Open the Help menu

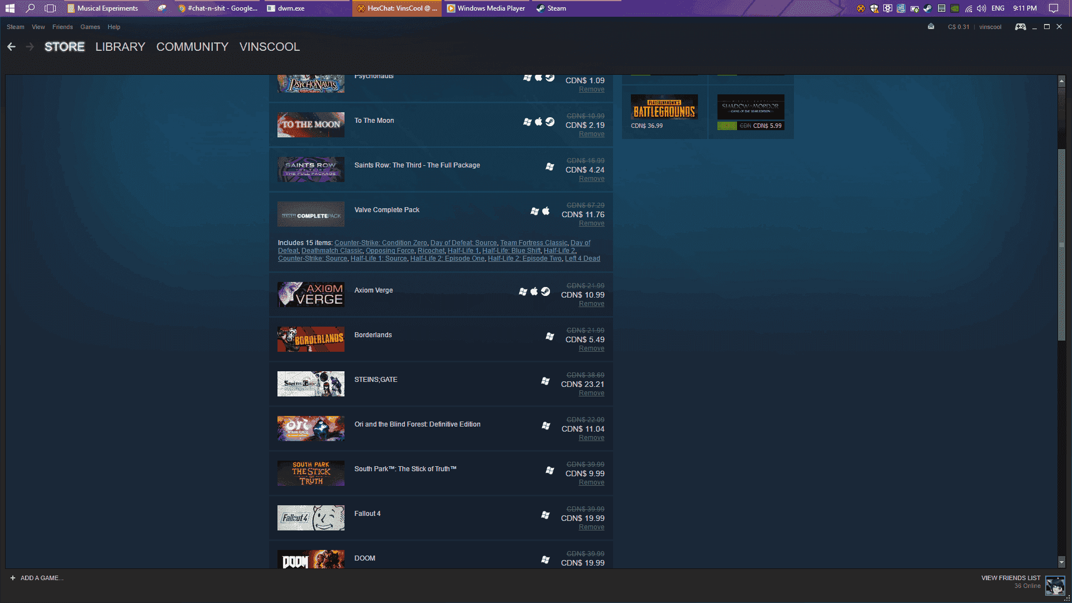114,27
